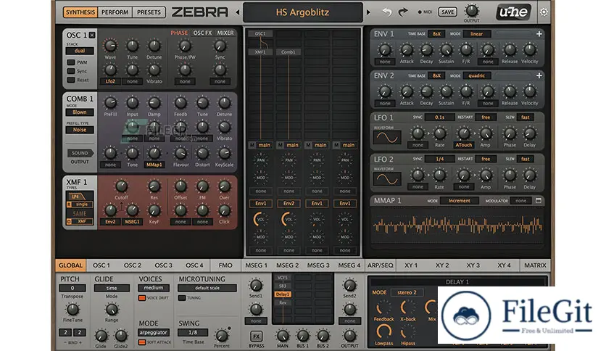Screen dimensions: 606x351
Task: Toggle PWM in OSC 1
Action: click(x=71, y=62)
